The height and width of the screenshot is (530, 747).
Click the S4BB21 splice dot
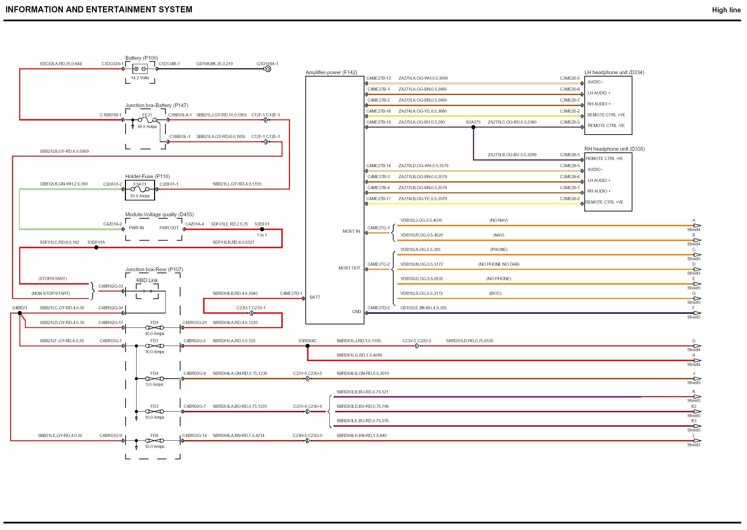coord(20,313)
